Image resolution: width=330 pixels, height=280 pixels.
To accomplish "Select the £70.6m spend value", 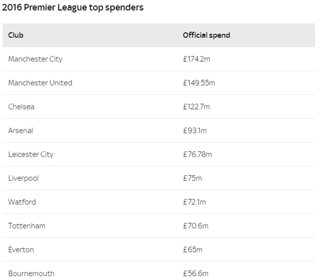I will click(x=195, y=226).
